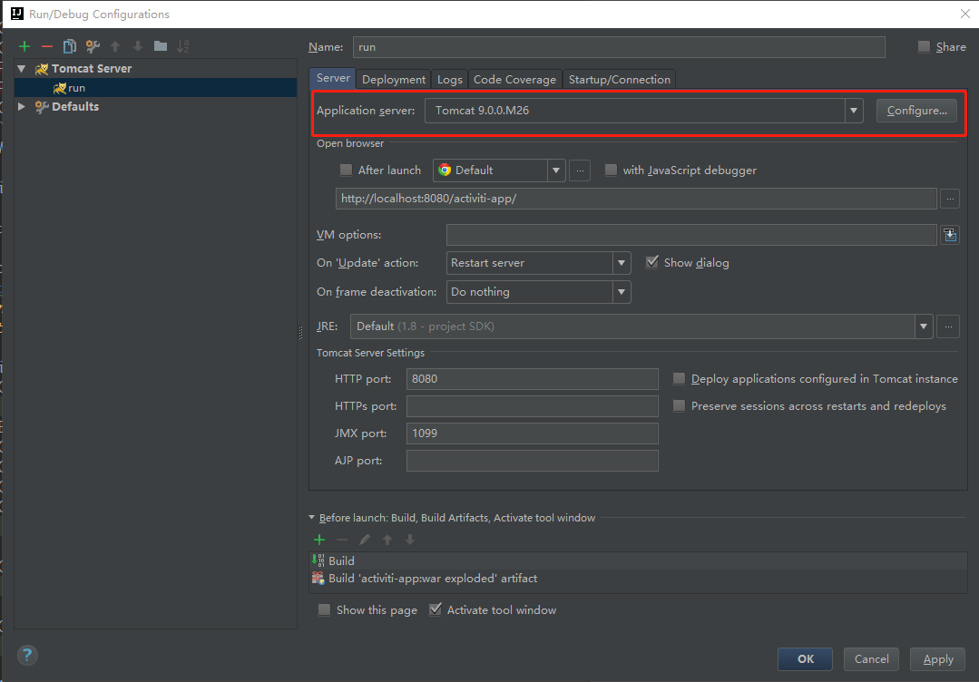Viewport: 979px width, 682px height.
Task: Select the run configuration in tree
Action: click(155, 88)
